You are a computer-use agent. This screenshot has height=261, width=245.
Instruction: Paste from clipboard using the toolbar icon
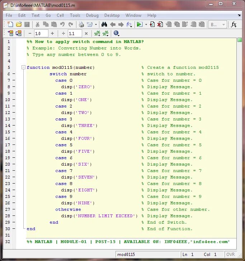(x=54, y=24)
